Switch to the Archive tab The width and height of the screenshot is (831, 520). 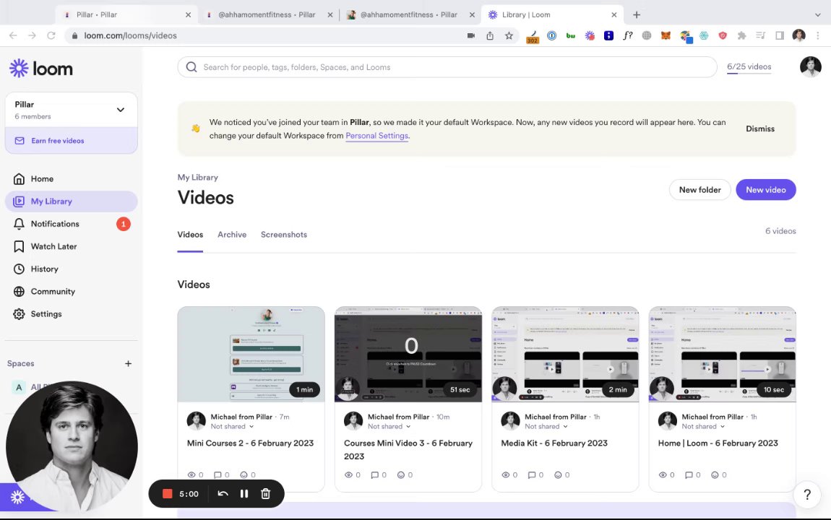[232, 235]
